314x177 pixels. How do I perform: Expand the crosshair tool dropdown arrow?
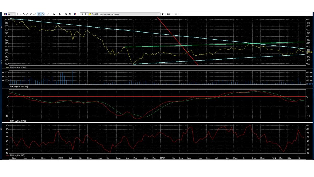coord(20,14)
